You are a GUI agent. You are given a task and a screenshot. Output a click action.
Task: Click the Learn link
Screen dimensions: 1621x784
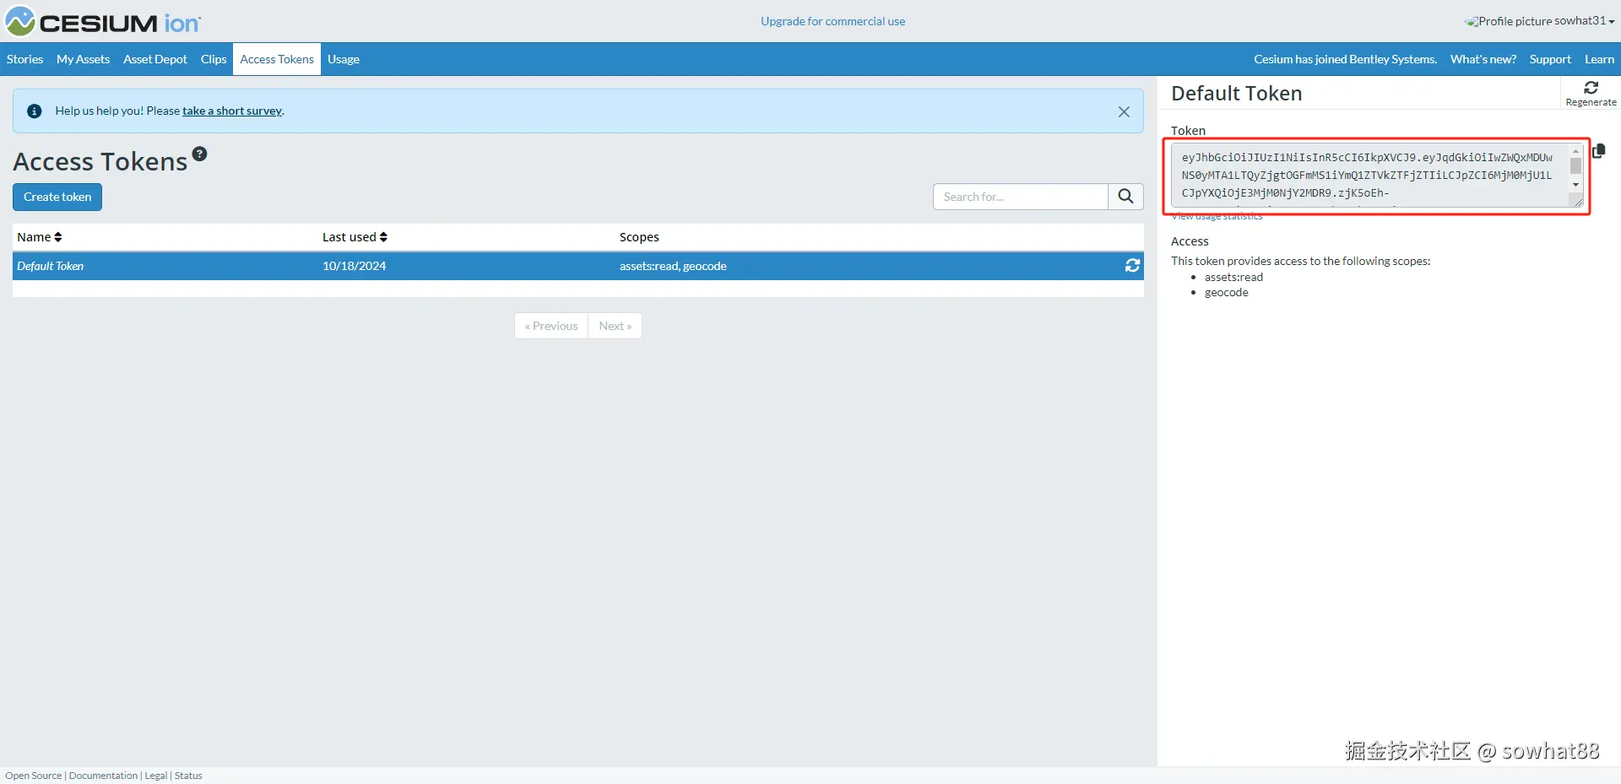(1599, 59)
